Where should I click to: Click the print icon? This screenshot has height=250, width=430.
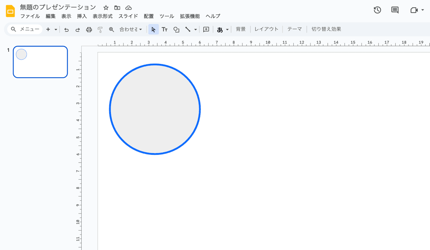pyautogui.click(x=89, y=30)
